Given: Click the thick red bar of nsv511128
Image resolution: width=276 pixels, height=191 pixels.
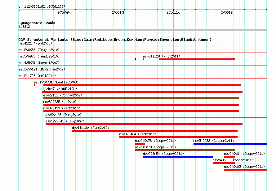Looking at the screenshot, I should pos(197,59).
